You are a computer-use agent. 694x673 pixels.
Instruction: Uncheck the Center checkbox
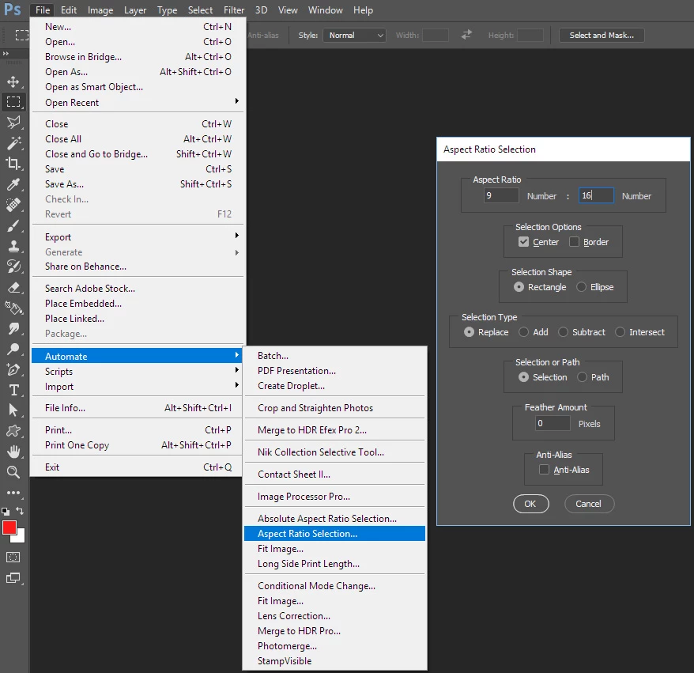coord(523,242)
